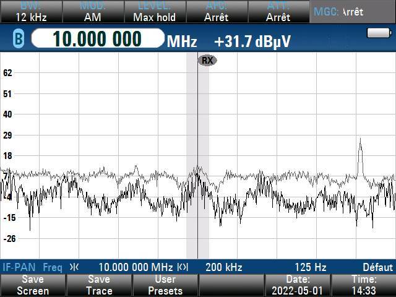Toggle the ATT Arrêt setting
Screen dimensions: 396x297
[x=278, y=12]
